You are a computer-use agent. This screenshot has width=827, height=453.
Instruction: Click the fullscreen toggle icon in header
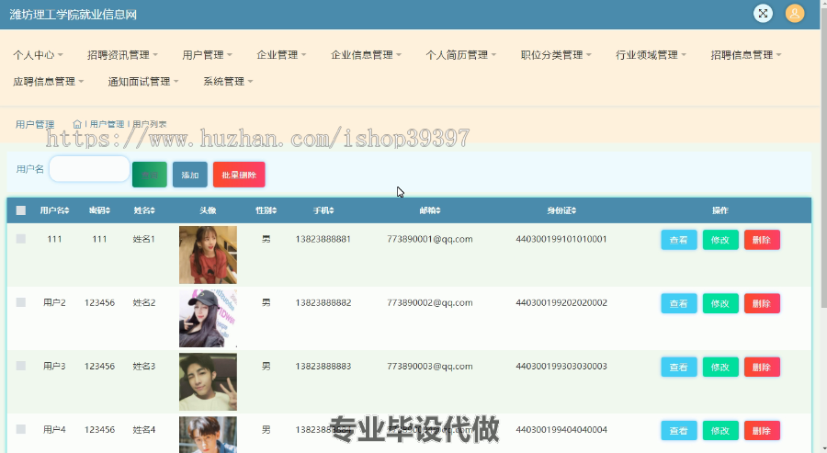coord(763,14)
